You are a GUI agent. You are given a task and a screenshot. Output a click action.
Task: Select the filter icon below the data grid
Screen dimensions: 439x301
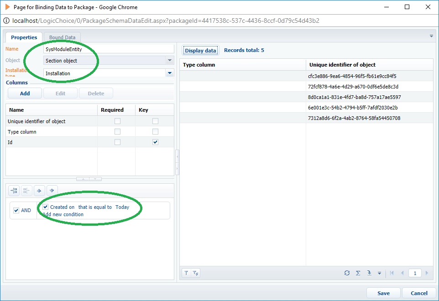[x=186, y=273]
